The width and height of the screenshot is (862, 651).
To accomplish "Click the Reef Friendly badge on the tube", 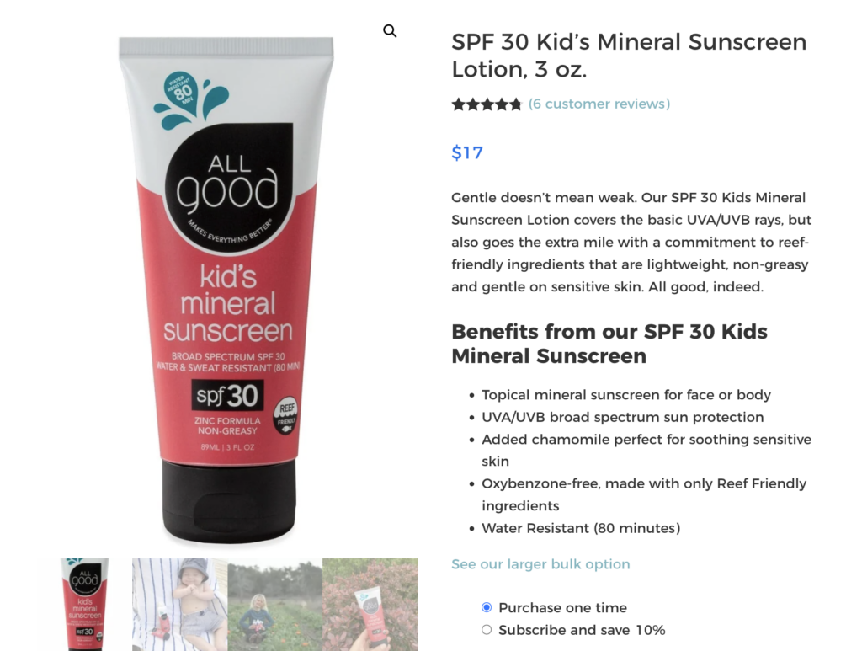I will (x=286, y=415).
